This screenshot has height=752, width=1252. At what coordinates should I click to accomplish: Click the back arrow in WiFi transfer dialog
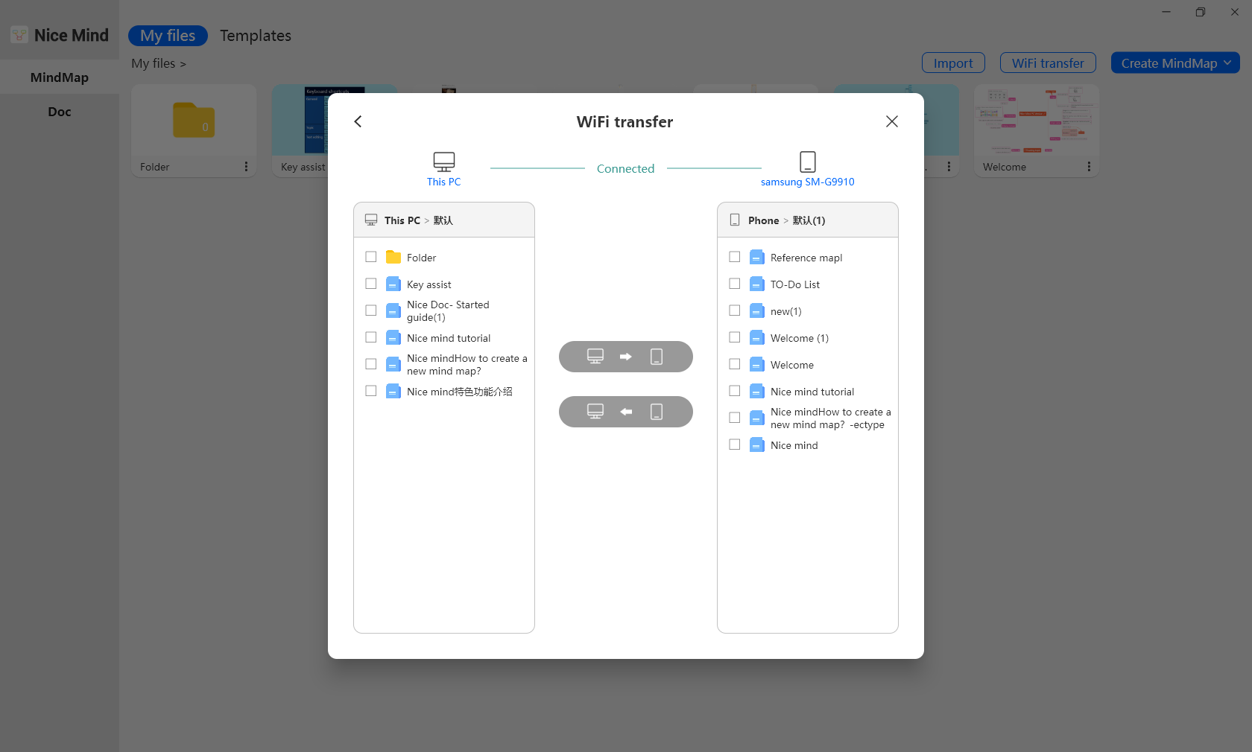358,121
